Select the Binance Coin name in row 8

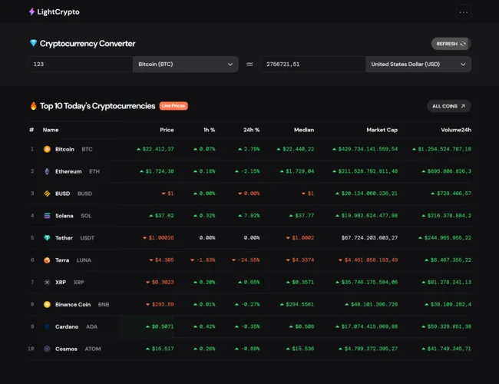pos(73,304)
